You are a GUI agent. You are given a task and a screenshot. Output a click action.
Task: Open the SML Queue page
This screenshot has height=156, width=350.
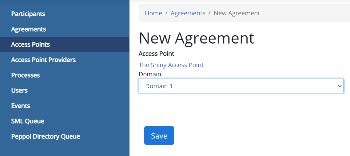(x=28, y=121)
